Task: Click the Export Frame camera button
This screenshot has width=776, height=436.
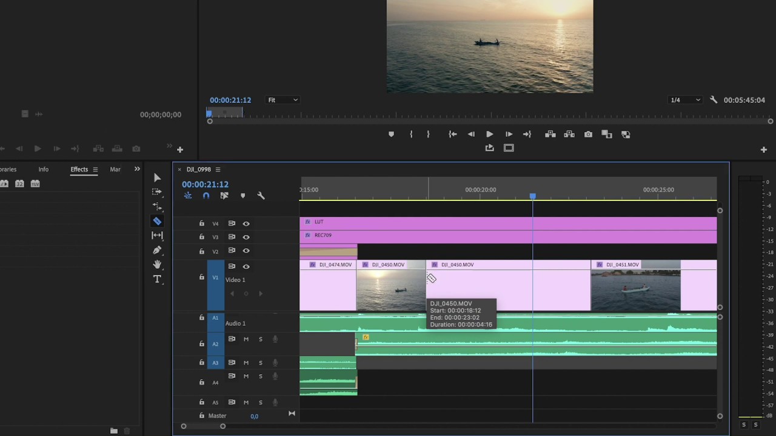Action: click(x=587, y=134)
